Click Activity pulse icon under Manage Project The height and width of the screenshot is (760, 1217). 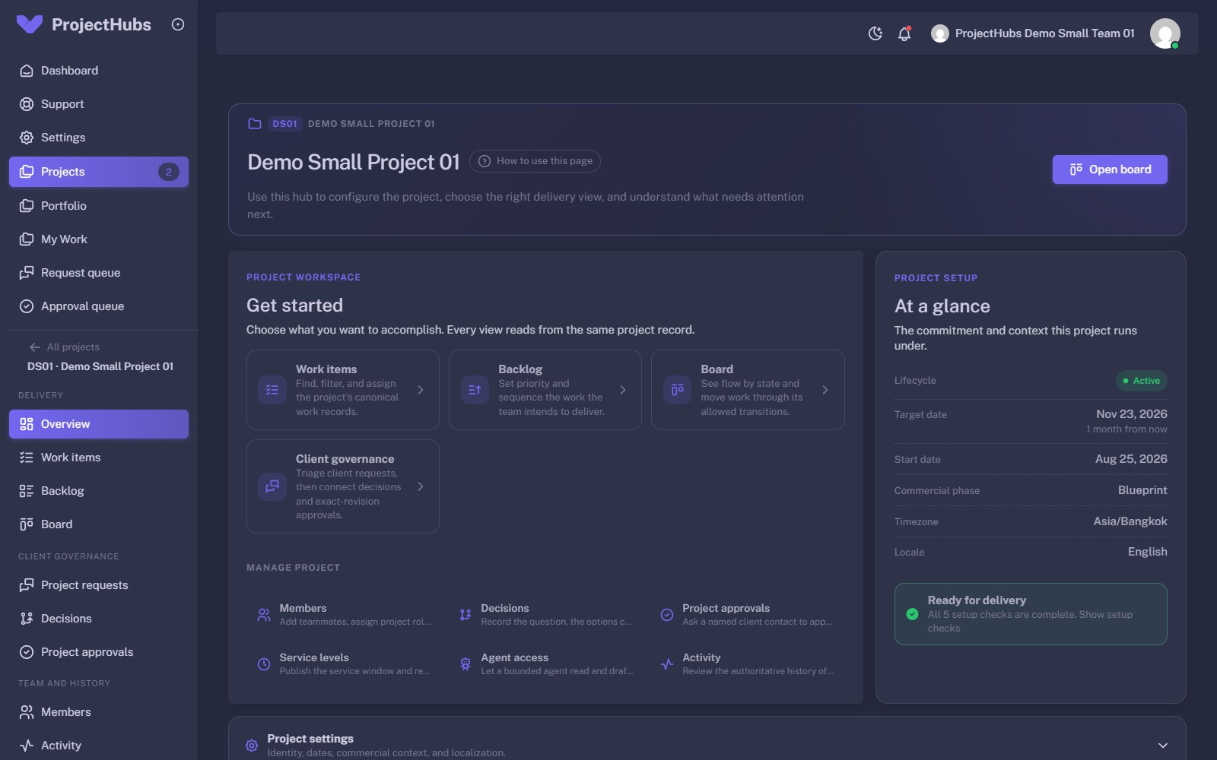[667, 664]
